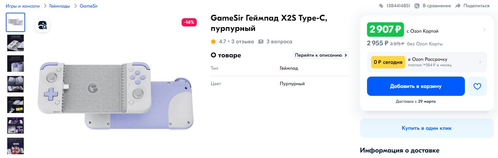The height and width of the screenshot is (158, 498).
Task: Open the visual search icon on the product image
Action: (x=43, y=25)
